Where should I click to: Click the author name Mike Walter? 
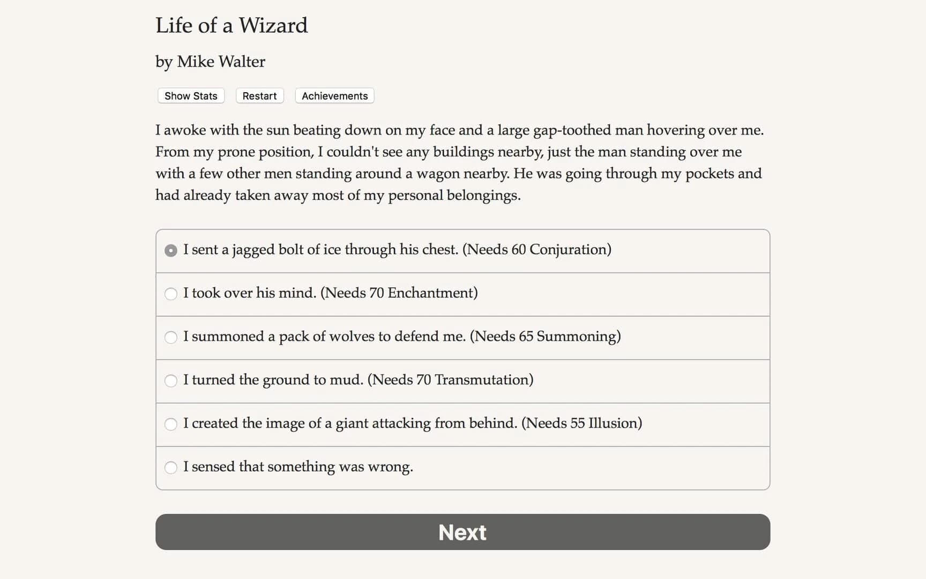pos(210,62)
